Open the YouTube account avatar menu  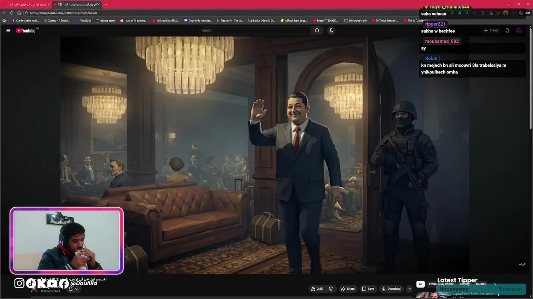click(519, 30)
